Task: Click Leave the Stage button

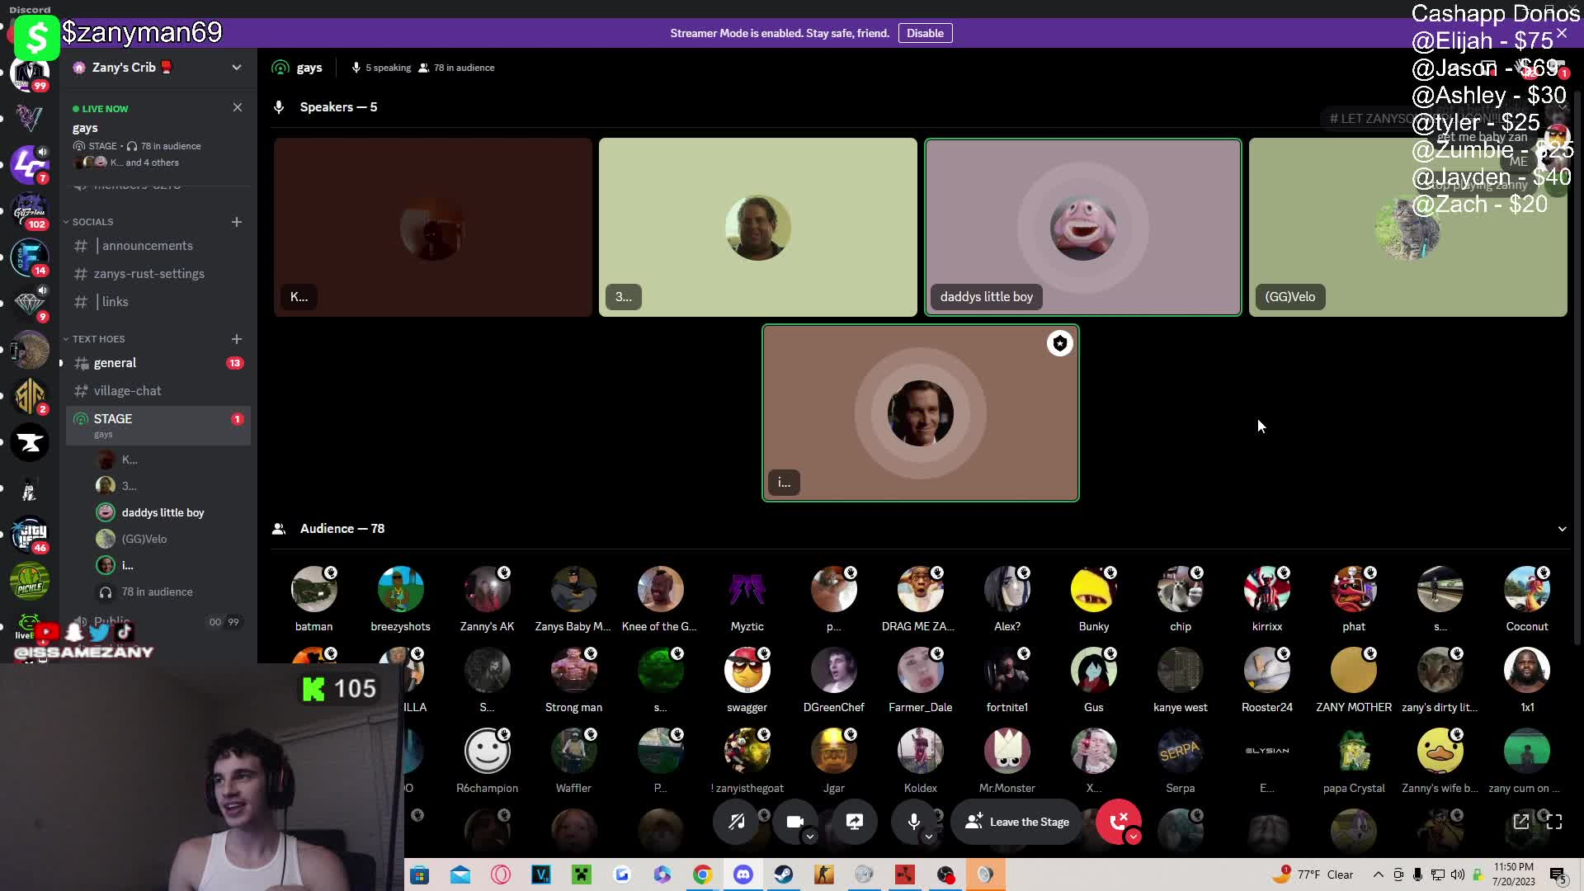Action: tap(1016, 822)
